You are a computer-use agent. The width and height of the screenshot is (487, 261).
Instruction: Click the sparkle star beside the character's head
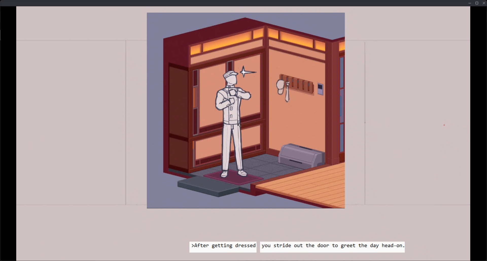[x=247, y=72]
